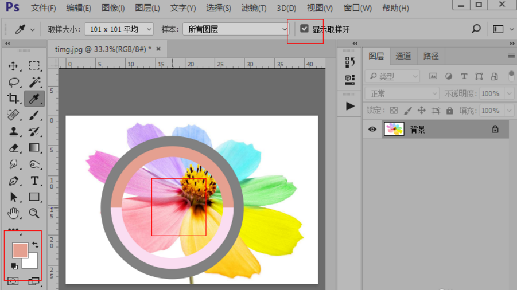The width and height of the screenshot is (517, 290).
Task: Select the Magic Wand tool
Action: pyautogui.click(x=34, y=83)
